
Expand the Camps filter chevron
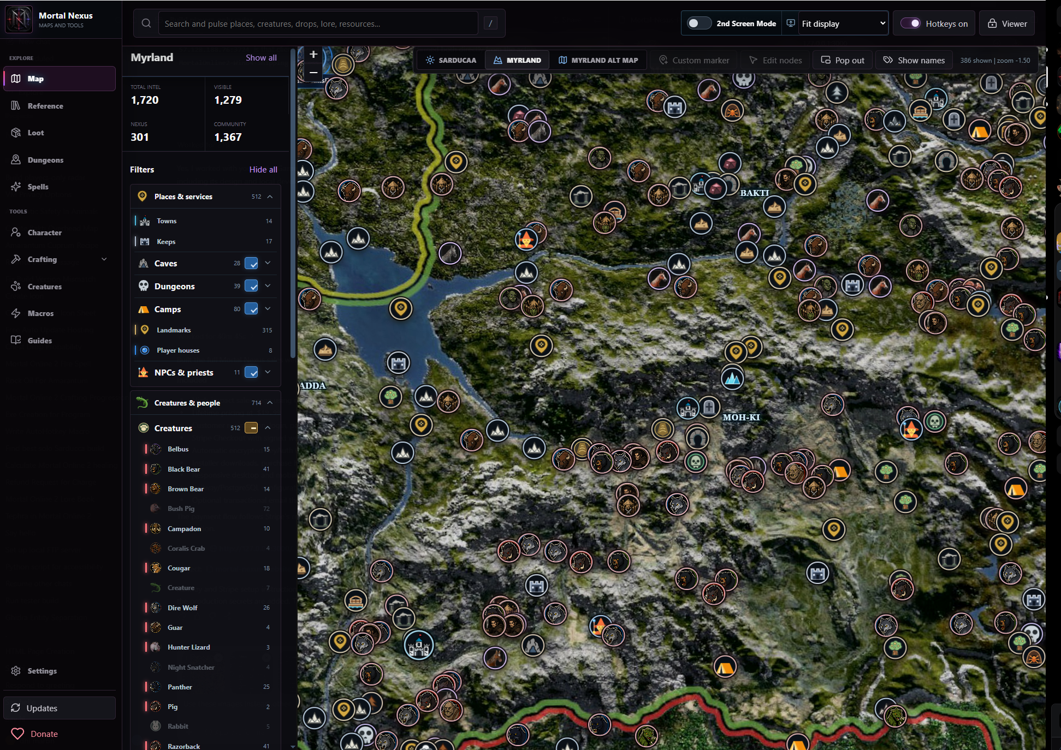pyautogui.click(x=268, y=309)
